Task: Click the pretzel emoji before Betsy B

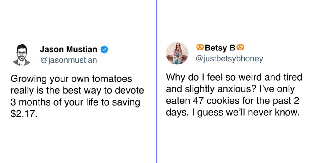Action: pos(200,47)
